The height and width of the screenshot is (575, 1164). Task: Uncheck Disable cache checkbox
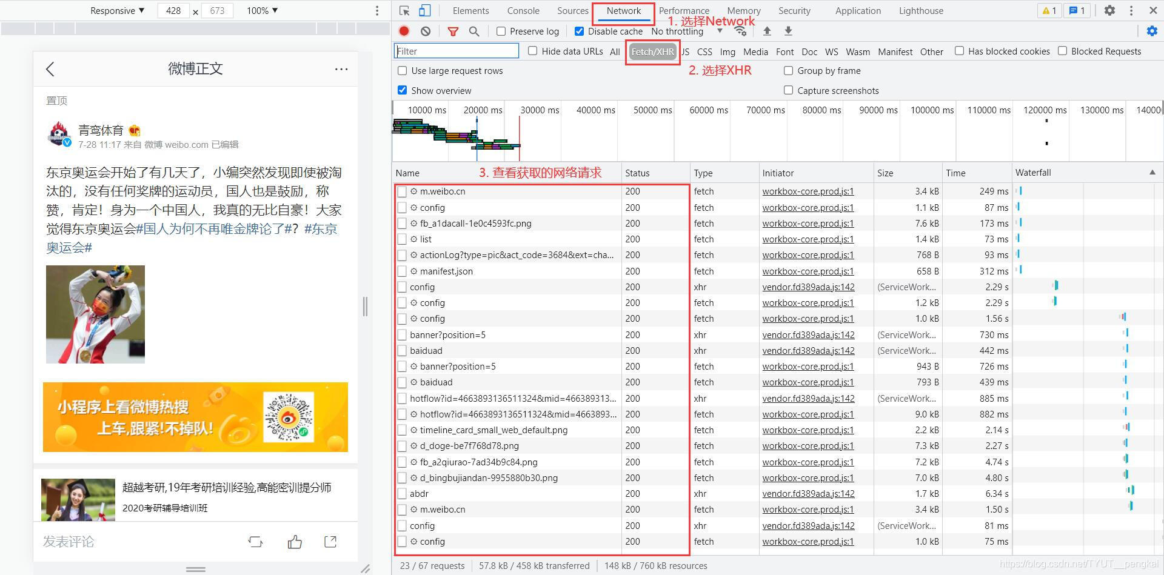point(579,32)
